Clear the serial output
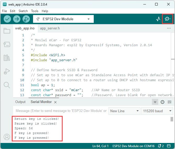This screenshot has width=175, height=149. (x=169, y=102)
